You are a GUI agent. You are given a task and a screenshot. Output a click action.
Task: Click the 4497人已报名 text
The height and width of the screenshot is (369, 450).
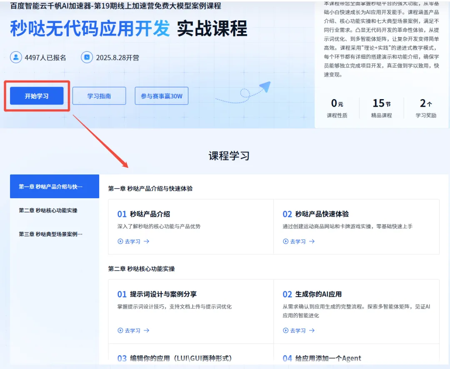(45, 57)
